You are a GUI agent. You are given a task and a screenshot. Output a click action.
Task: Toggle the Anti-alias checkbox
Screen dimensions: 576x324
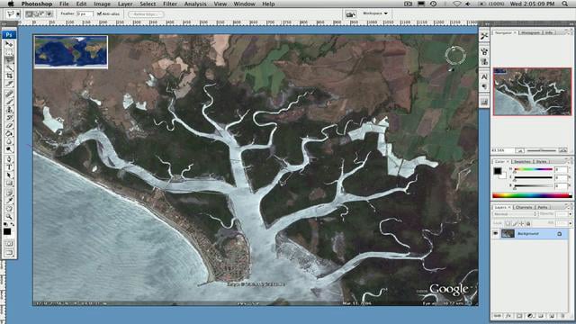(x=99, y=13)
